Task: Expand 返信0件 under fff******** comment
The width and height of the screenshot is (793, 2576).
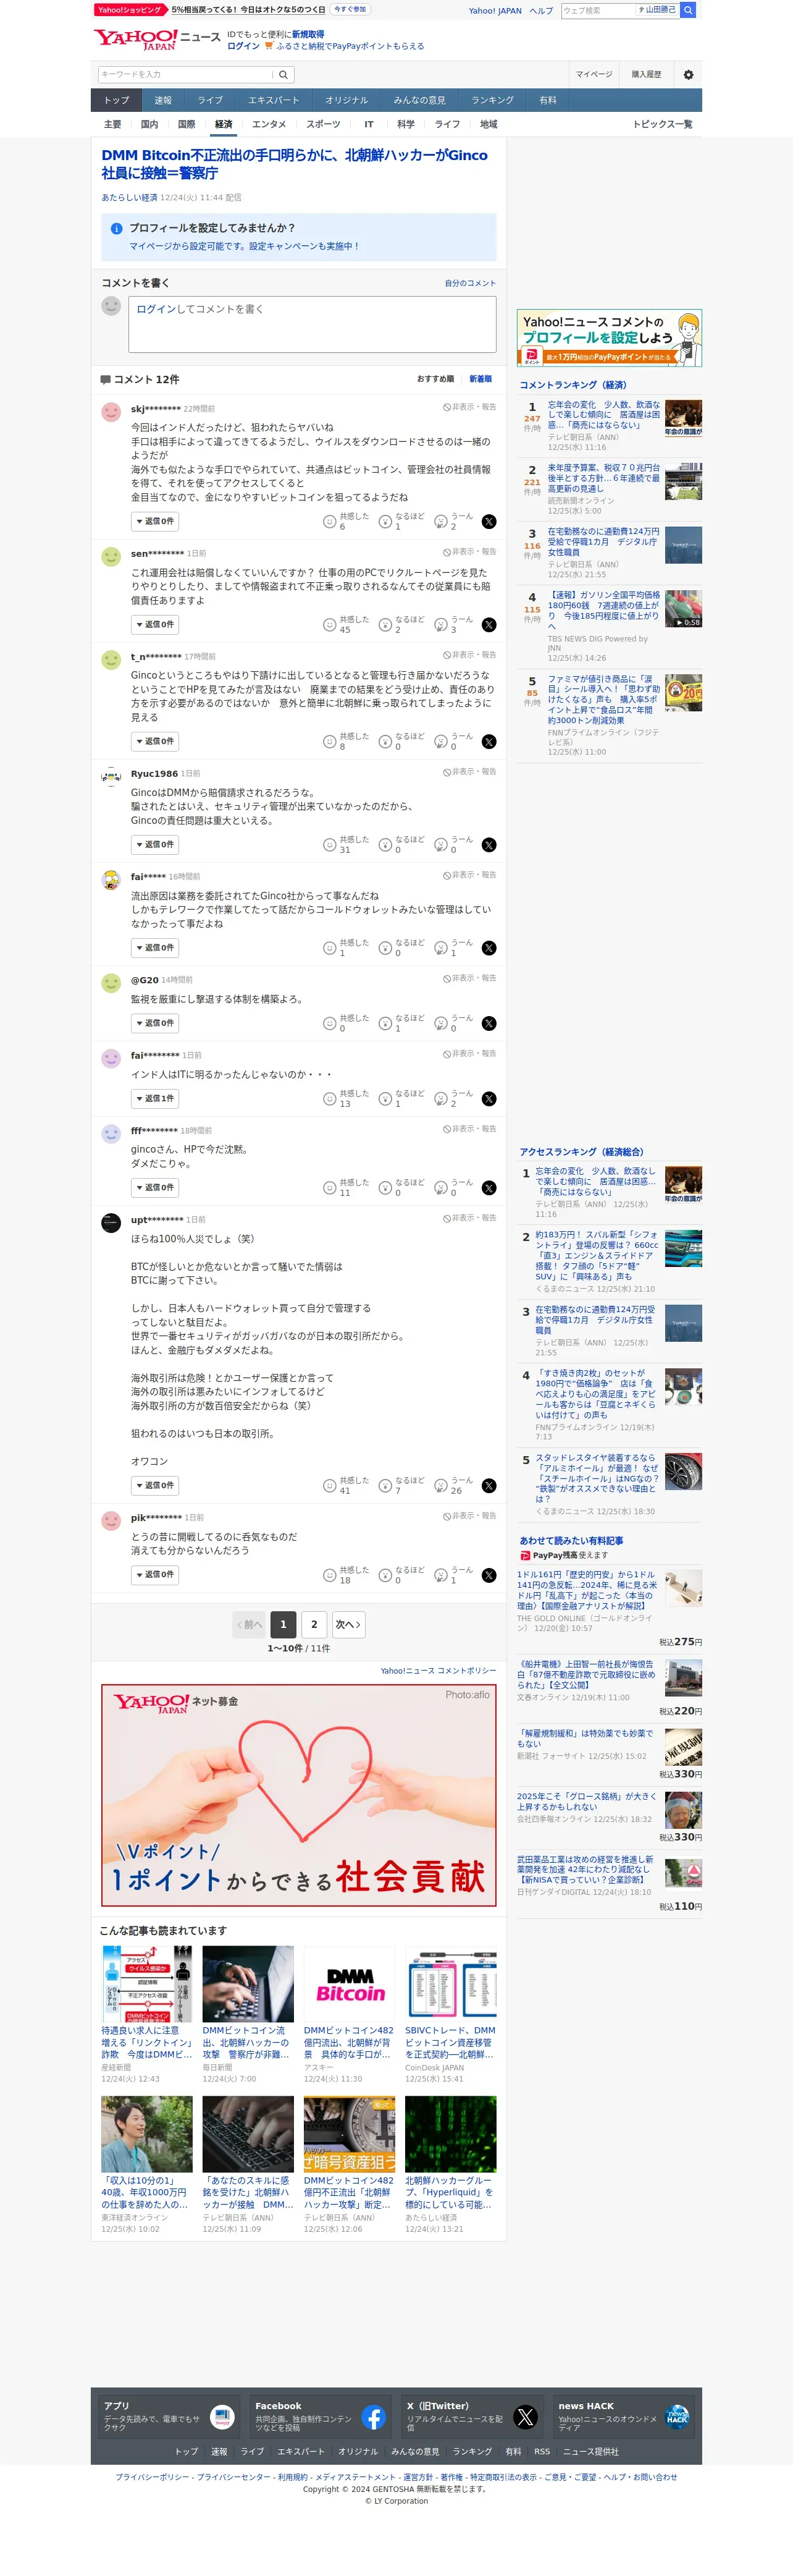Action: pyautogui.click(x=155, y=1188)
